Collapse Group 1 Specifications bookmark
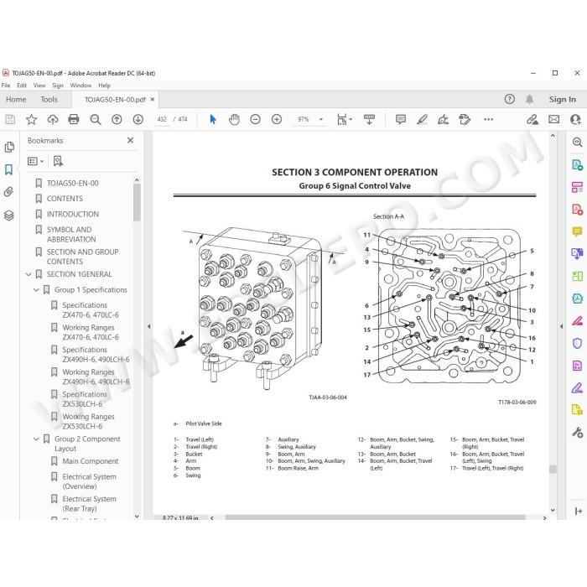The width and height of the screenshot is (587, 587). click(x=36, y=290)
